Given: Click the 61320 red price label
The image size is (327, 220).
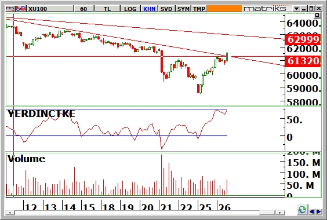Looking at the screenshot, I should 303,61.
